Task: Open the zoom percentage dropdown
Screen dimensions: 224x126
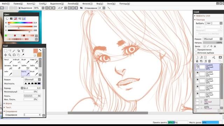Action: pyautogui.click(x=43, y=8)
